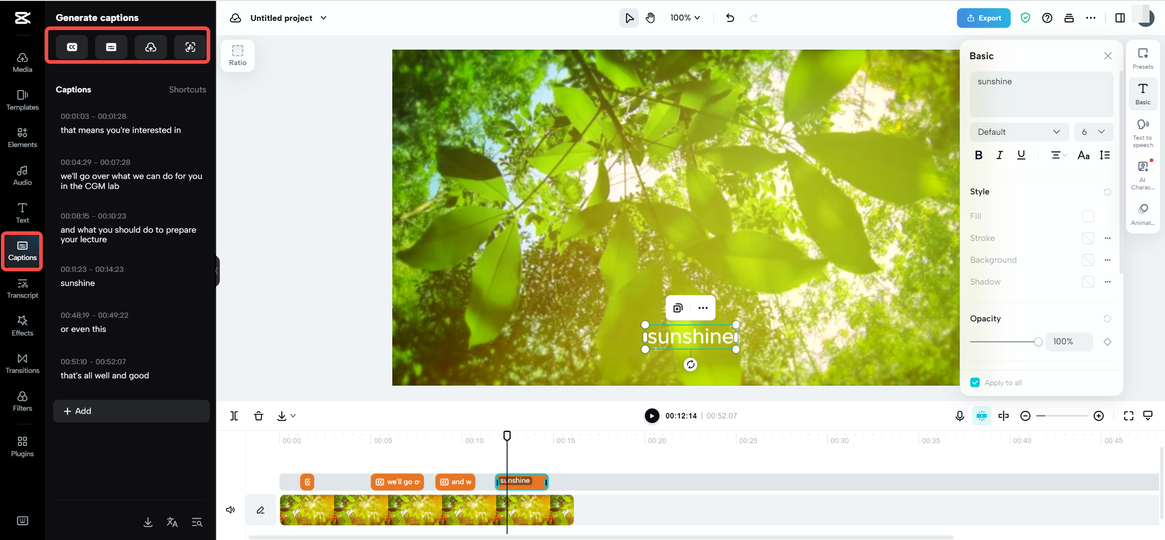Expand the font size stepper dropdown
Viewport: 1165px width, 540px height.
click(1103, 132)
